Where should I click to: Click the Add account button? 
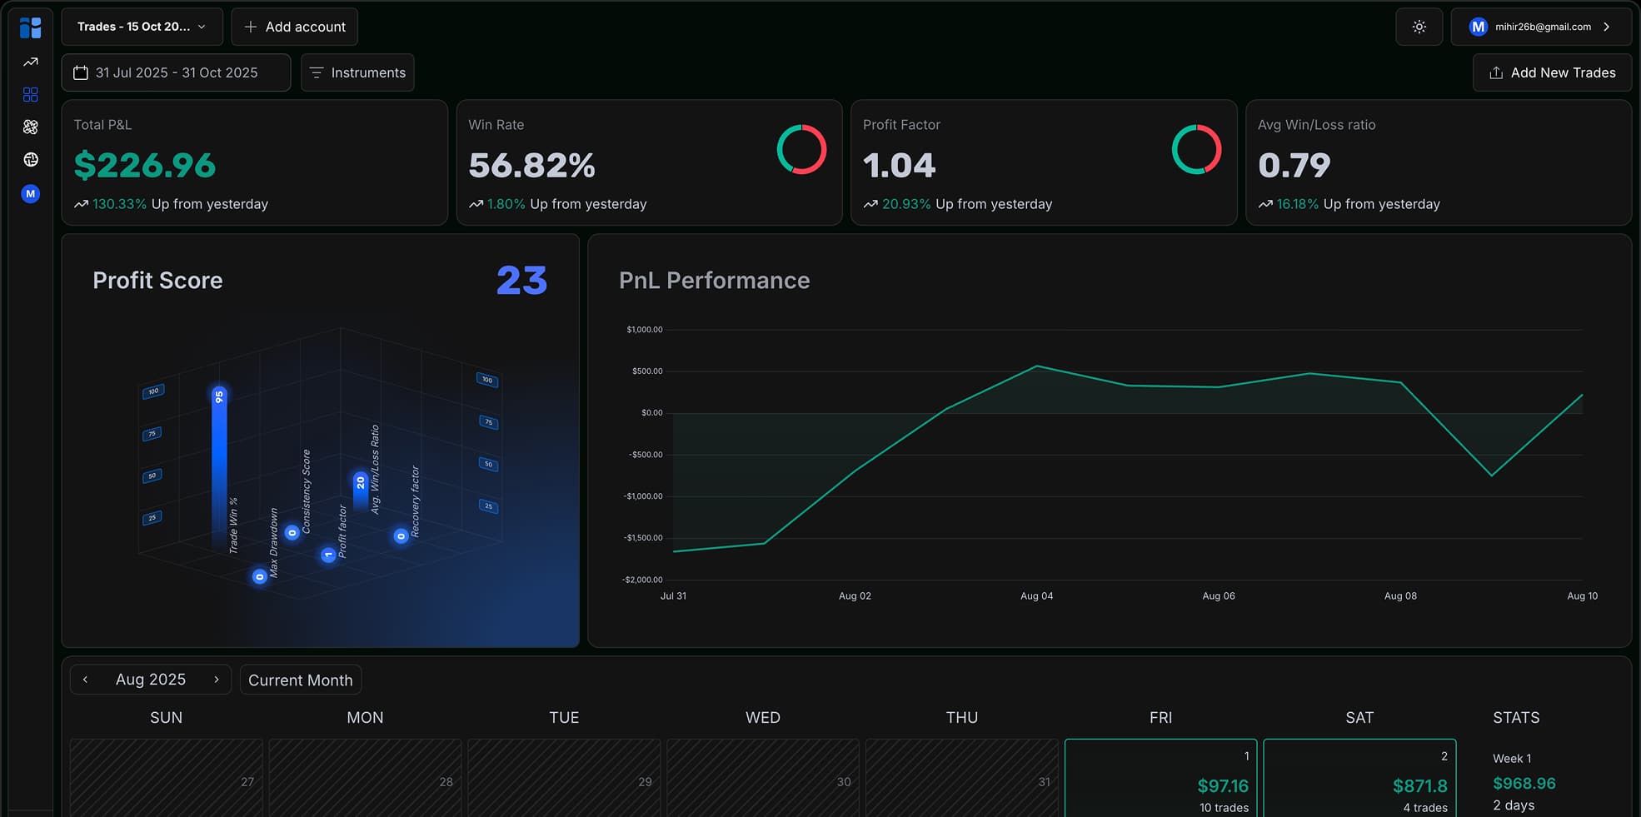pyautogui.click(x=294, y=27)
